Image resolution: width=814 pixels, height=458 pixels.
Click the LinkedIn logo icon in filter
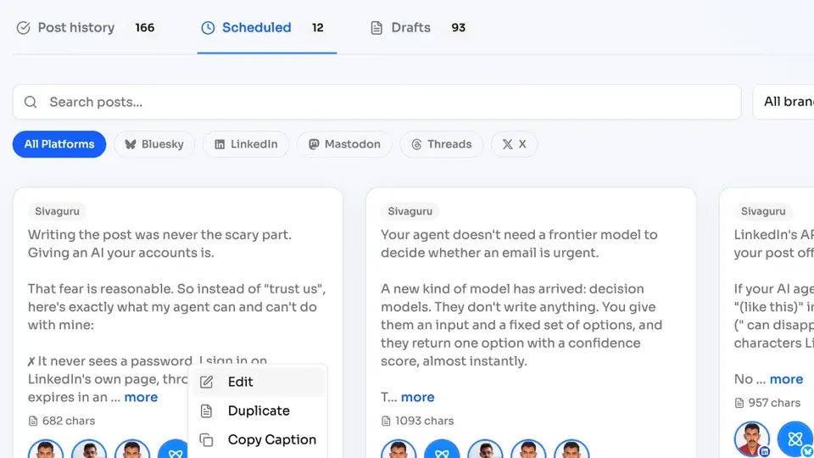pyautogui.click(x=220, y=144)
